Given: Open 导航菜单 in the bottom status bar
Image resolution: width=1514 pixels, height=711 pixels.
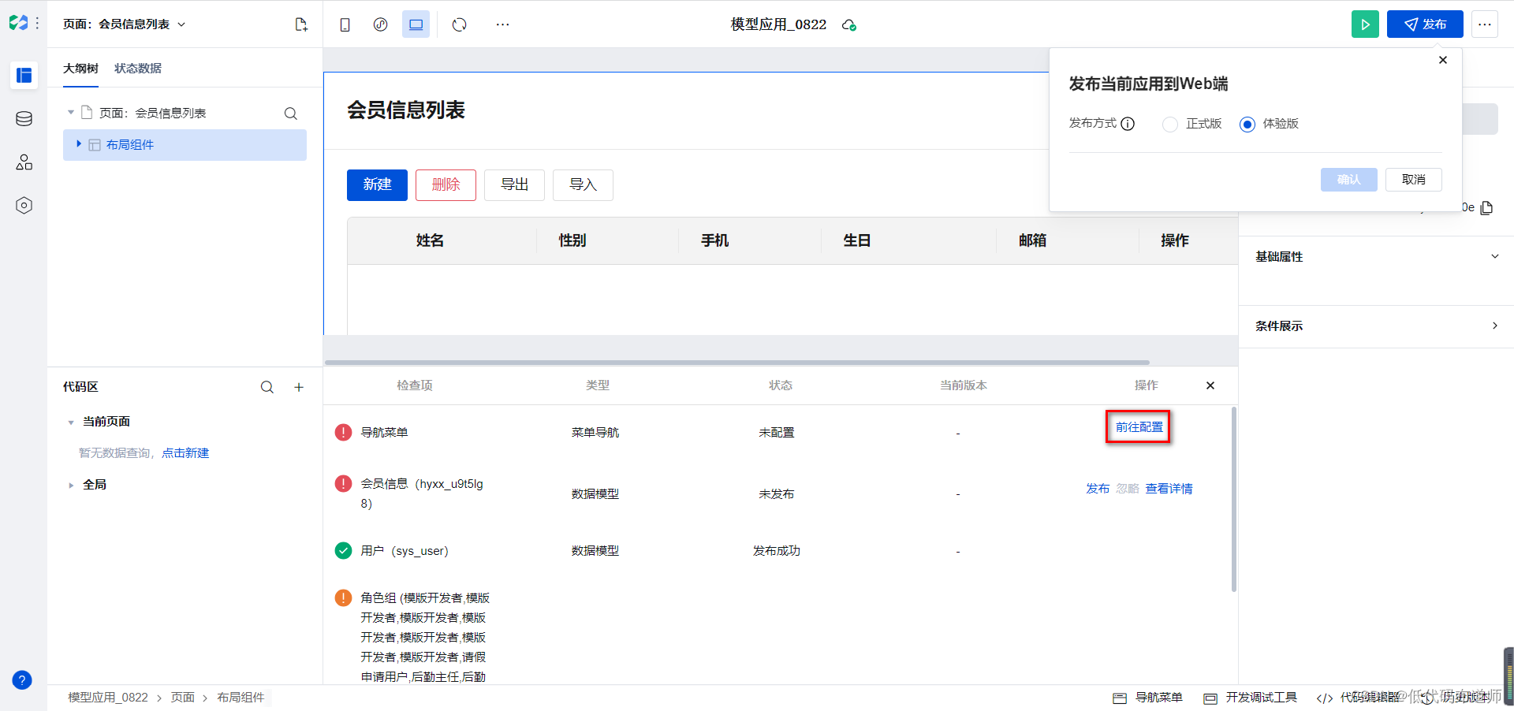Looking at the screenshot, I should pos(1147,698).
